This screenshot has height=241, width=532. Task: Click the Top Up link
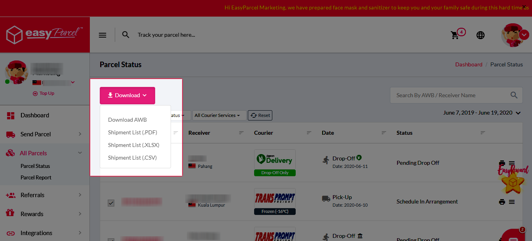pos(44,93)
